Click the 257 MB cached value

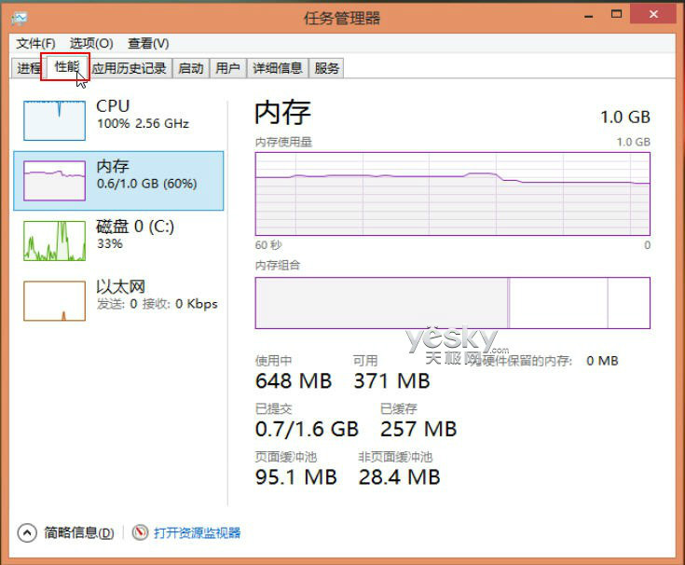[x=418, y=429]
